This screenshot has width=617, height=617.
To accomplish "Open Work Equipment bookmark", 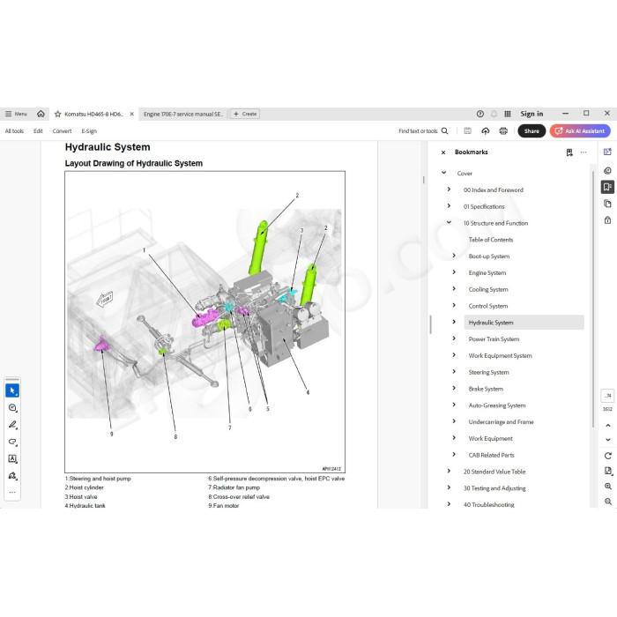I will click(x=490, y=438).
